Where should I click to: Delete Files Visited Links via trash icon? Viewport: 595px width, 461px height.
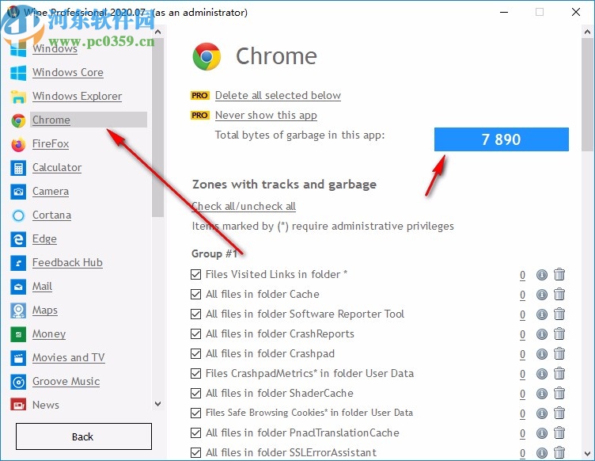click(559, 274)
